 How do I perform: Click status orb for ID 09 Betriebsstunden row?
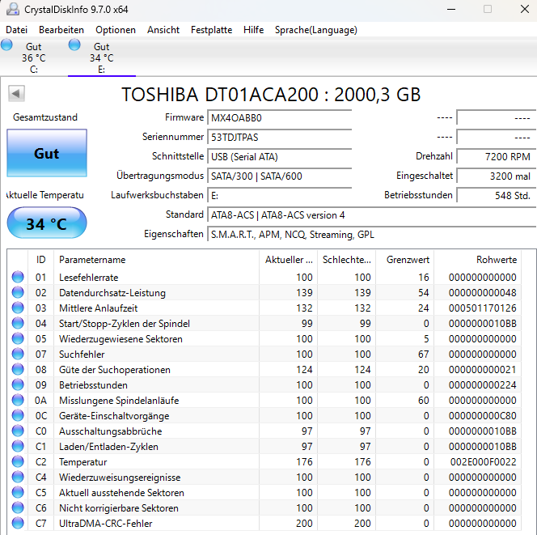18,385
